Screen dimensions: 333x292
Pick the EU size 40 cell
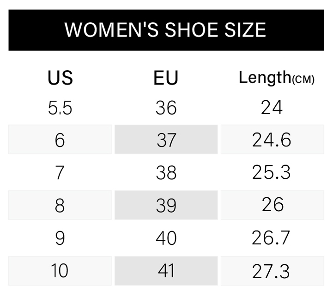166,238
